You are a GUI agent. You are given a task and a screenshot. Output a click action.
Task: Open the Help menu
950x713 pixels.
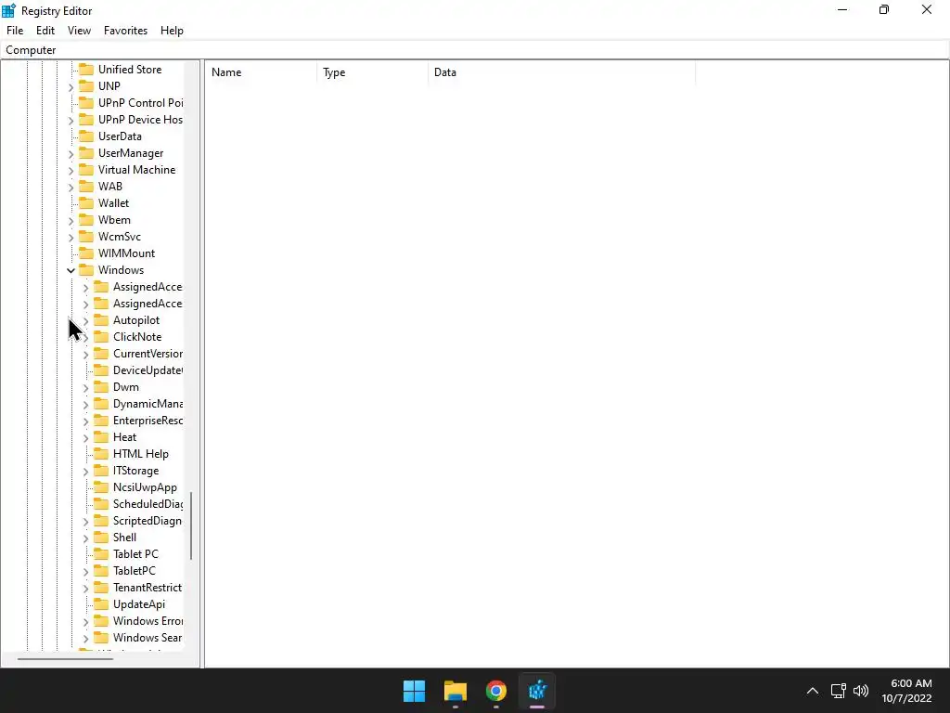[172, 31]
